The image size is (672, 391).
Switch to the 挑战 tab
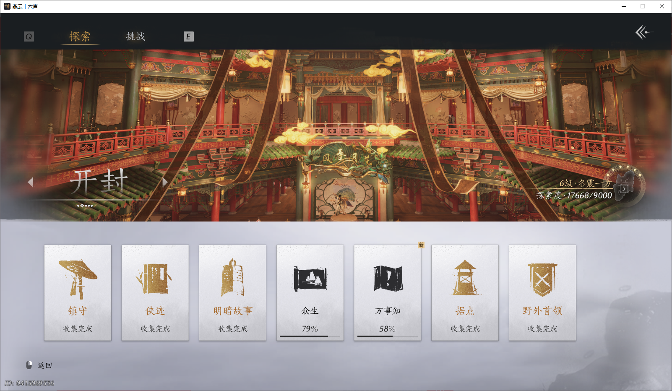point(135,37)
